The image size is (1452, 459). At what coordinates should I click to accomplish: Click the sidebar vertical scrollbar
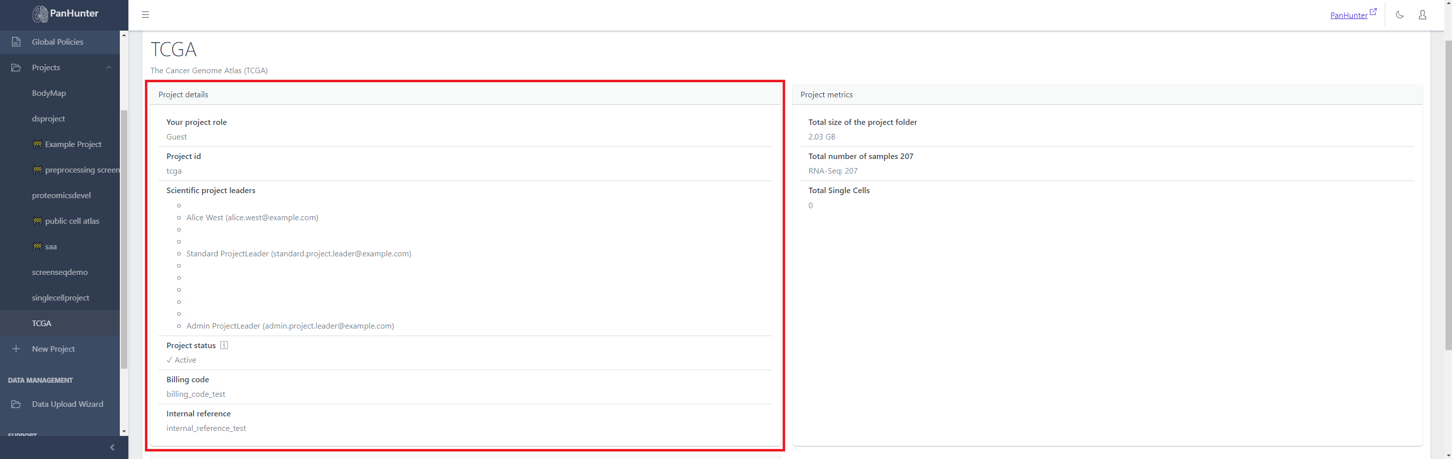124,237
